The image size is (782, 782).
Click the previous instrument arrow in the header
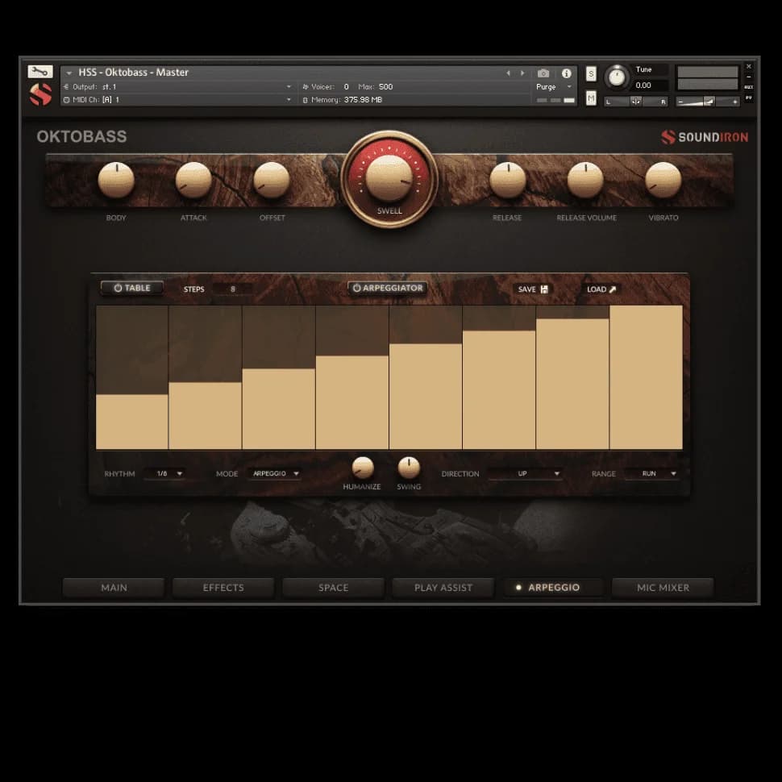click(x=510, y=72)
